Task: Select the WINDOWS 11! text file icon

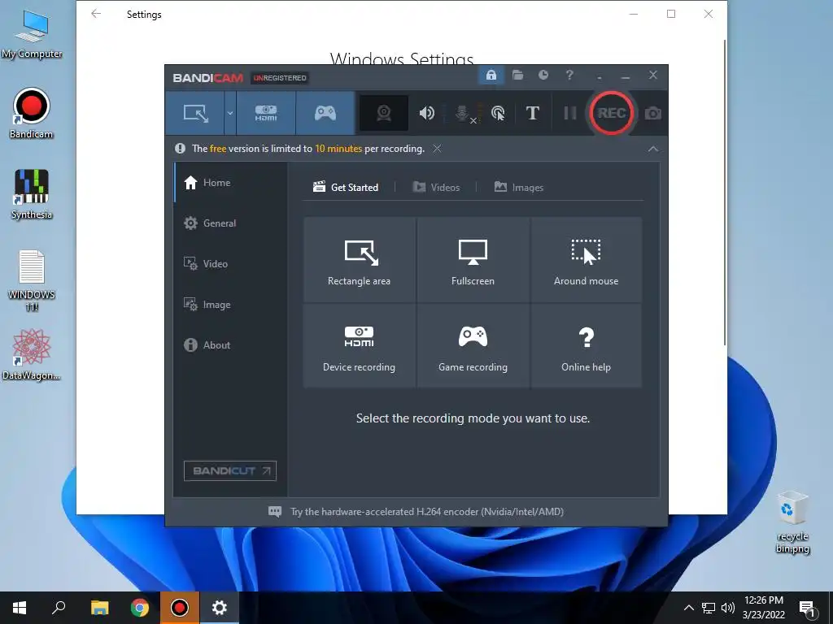Action: pos(32,280)
